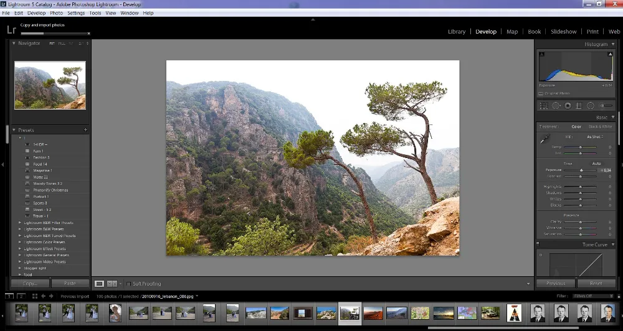This screenshot has width=623, height=331.
Task: Collapse left panel with the side arrow
Action: pos(2,164)
